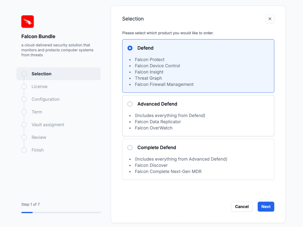This screenshot has width=303, height=227.
Task: Go to the Vault assigment step
Action: (x=48, y=125)
